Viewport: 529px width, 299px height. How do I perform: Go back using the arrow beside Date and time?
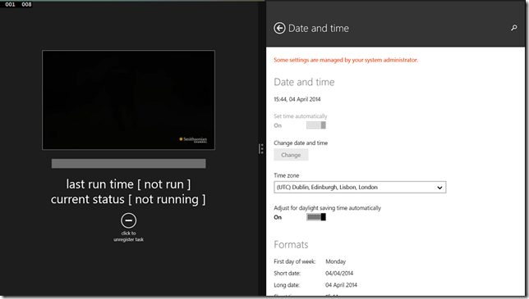(279, 28)
